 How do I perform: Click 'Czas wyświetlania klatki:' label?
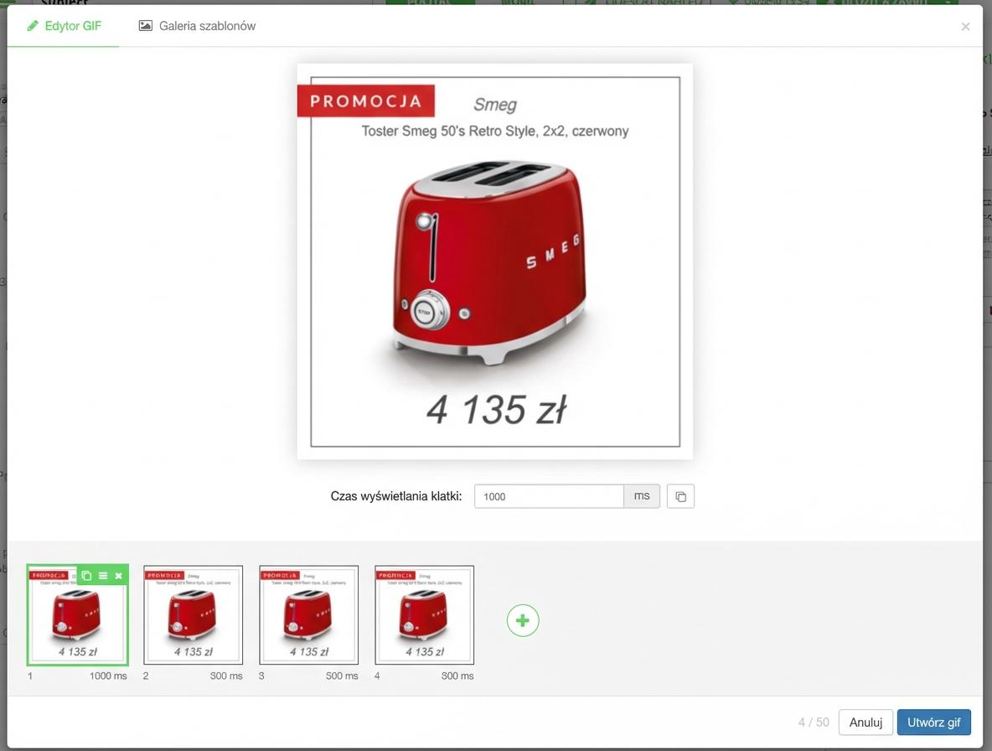(396, 496)
